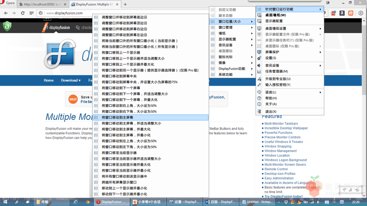Screen dimensions: 367x206
Task: Choose 将所有窗口移动到该显示器中
Action: pyautogui.click(x=150, y=176)
